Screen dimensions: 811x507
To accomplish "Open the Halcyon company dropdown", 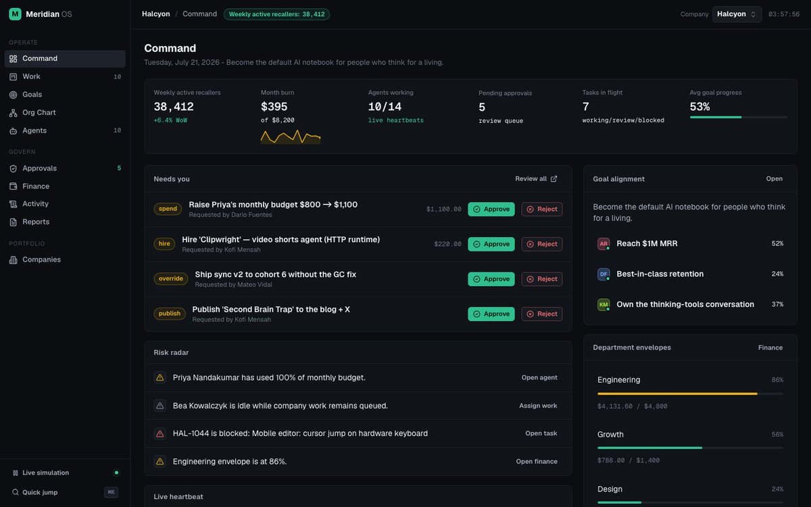I will tap(737, 14).
